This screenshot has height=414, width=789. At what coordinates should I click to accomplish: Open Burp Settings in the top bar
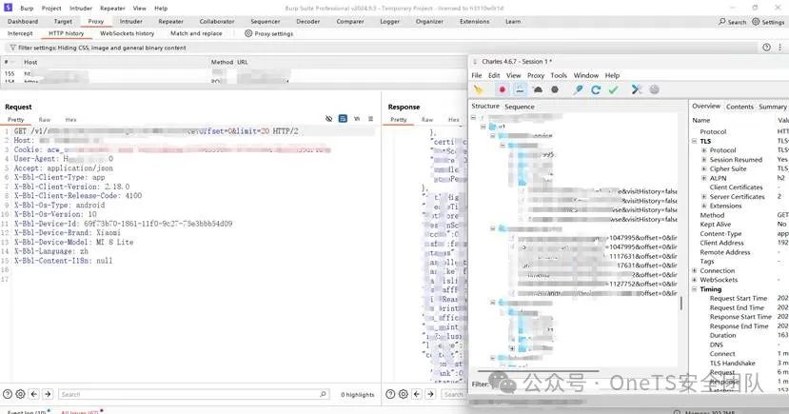click(768, 22)
